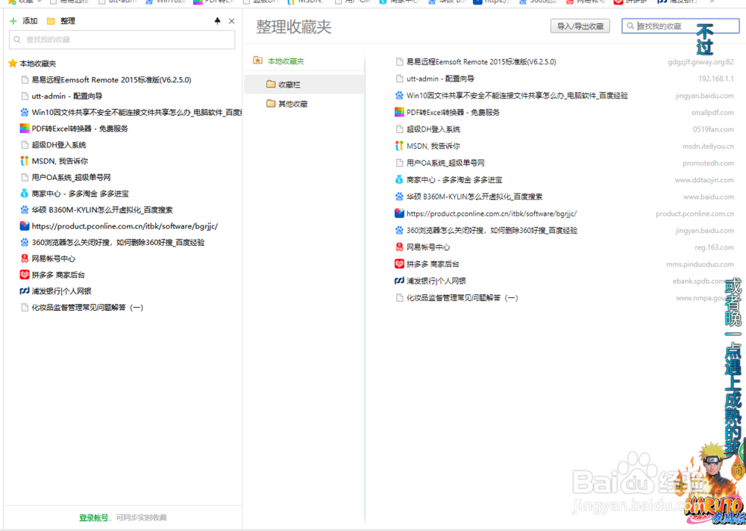Select 本地收藏夹 in the organizer tree
Viewport: 746px width, 531px height.
coord(286,61)
